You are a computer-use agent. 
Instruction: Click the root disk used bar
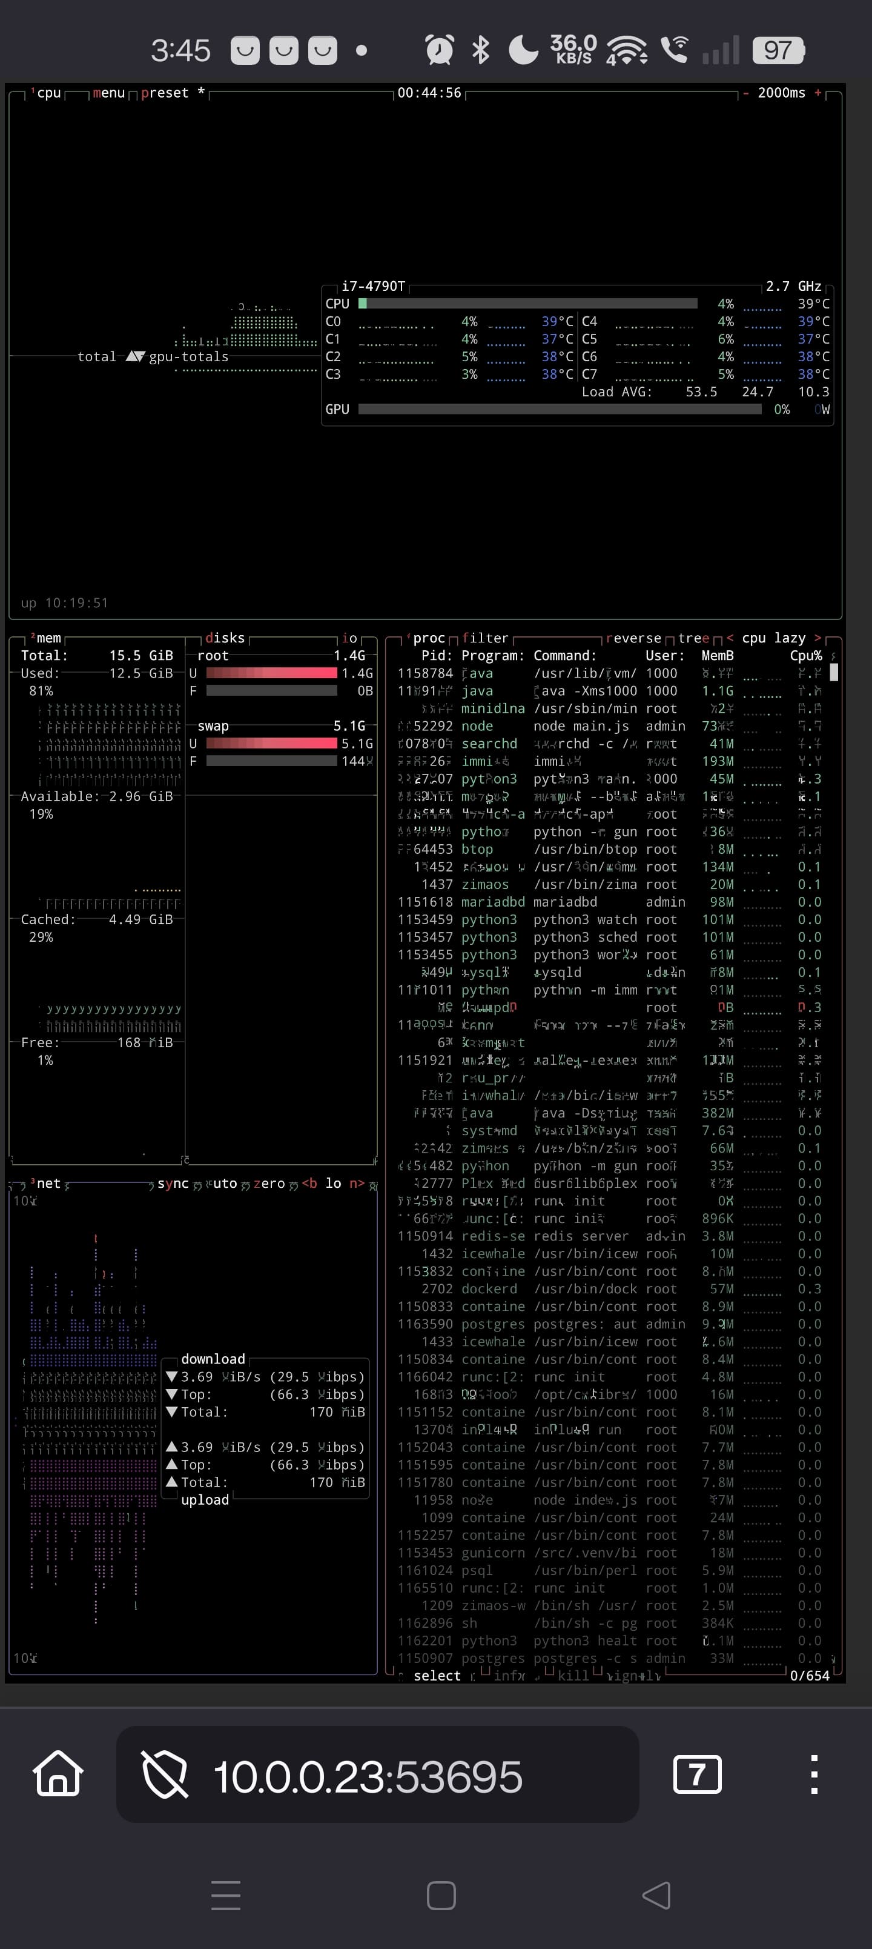coord(271,673)
